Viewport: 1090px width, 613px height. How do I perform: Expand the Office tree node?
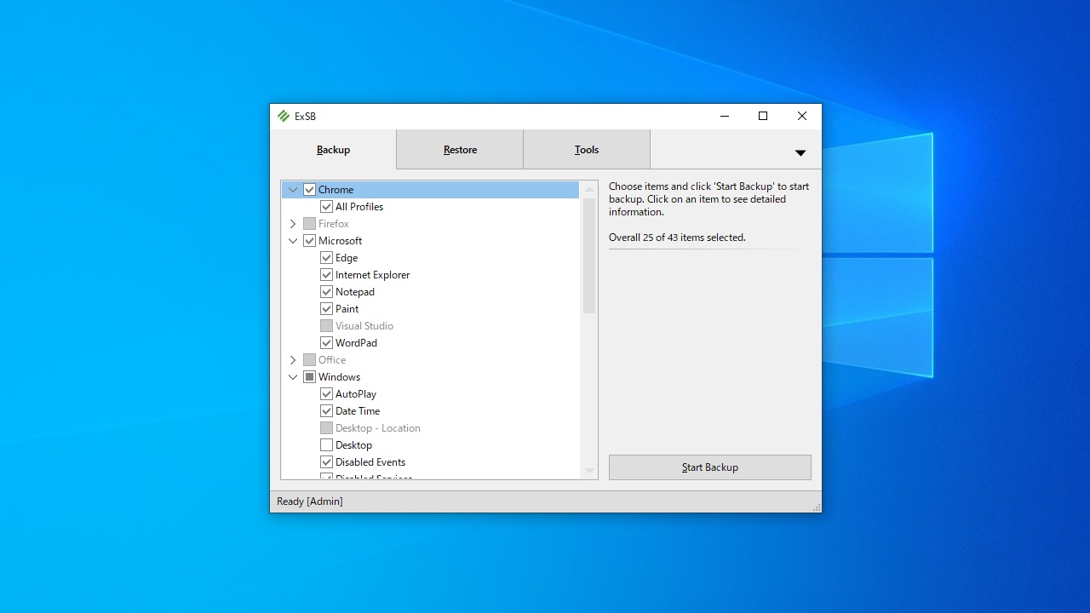coord(293,360)
